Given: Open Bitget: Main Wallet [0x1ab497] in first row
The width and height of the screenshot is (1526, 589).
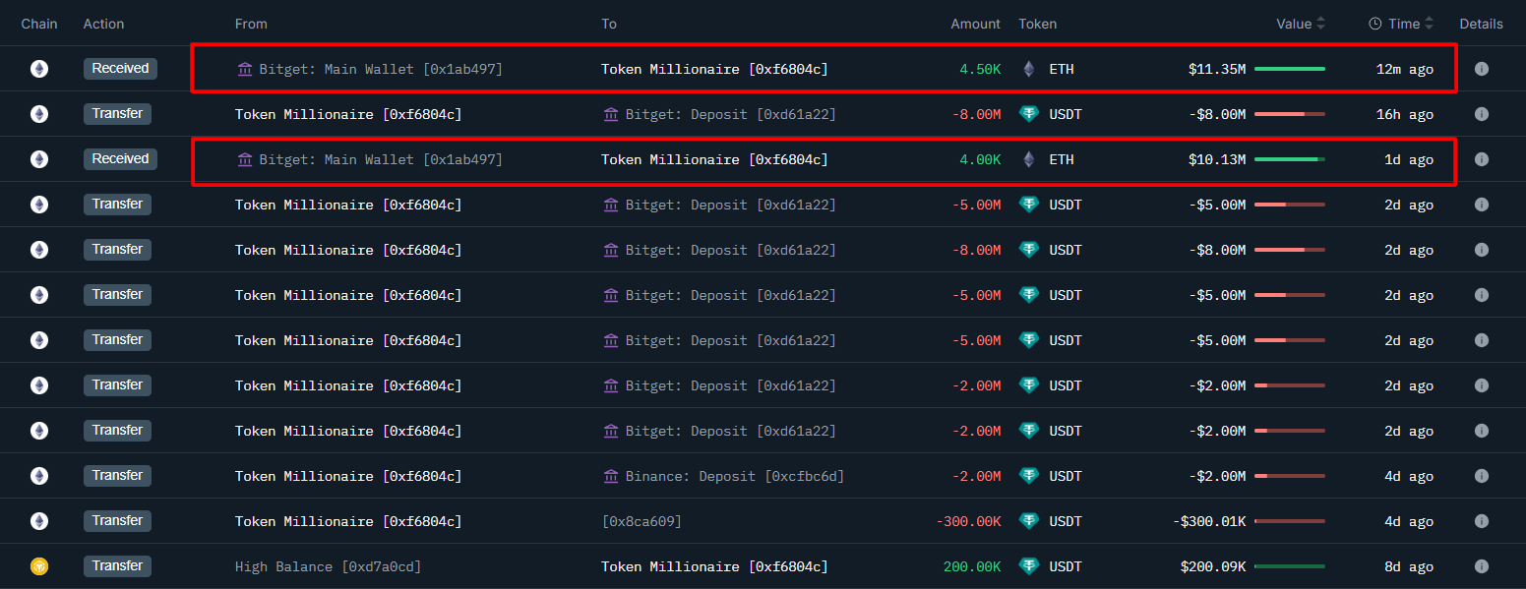Looking at the screenshot, I should click(x=382, y=69).
